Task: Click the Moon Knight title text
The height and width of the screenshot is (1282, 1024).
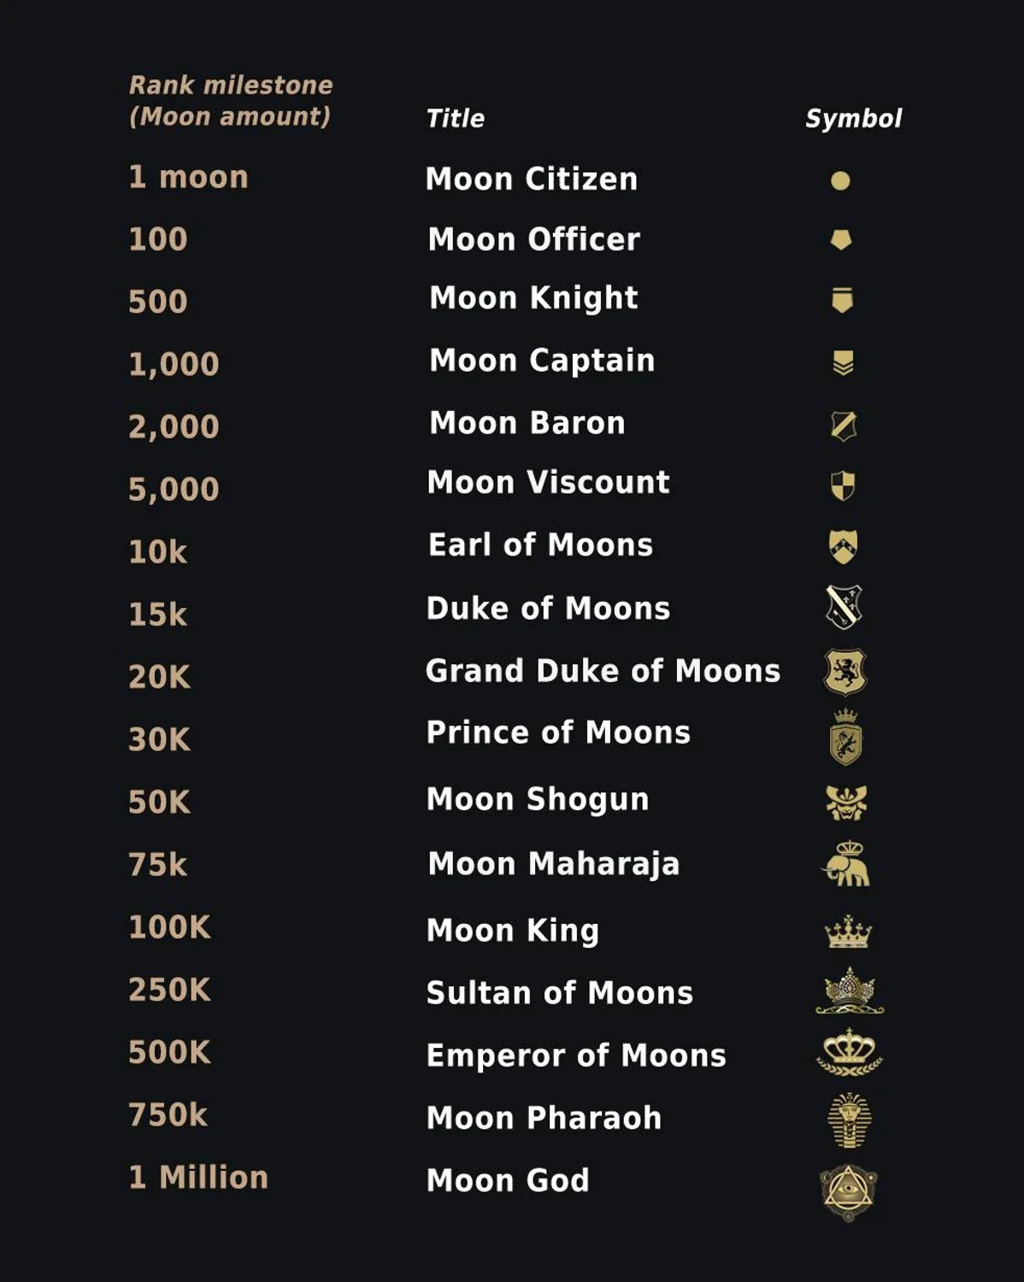Action: click(533, 298)
